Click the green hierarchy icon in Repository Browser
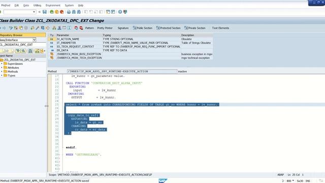325x183 pixels. pyautogui.click(x=37, y=51)
